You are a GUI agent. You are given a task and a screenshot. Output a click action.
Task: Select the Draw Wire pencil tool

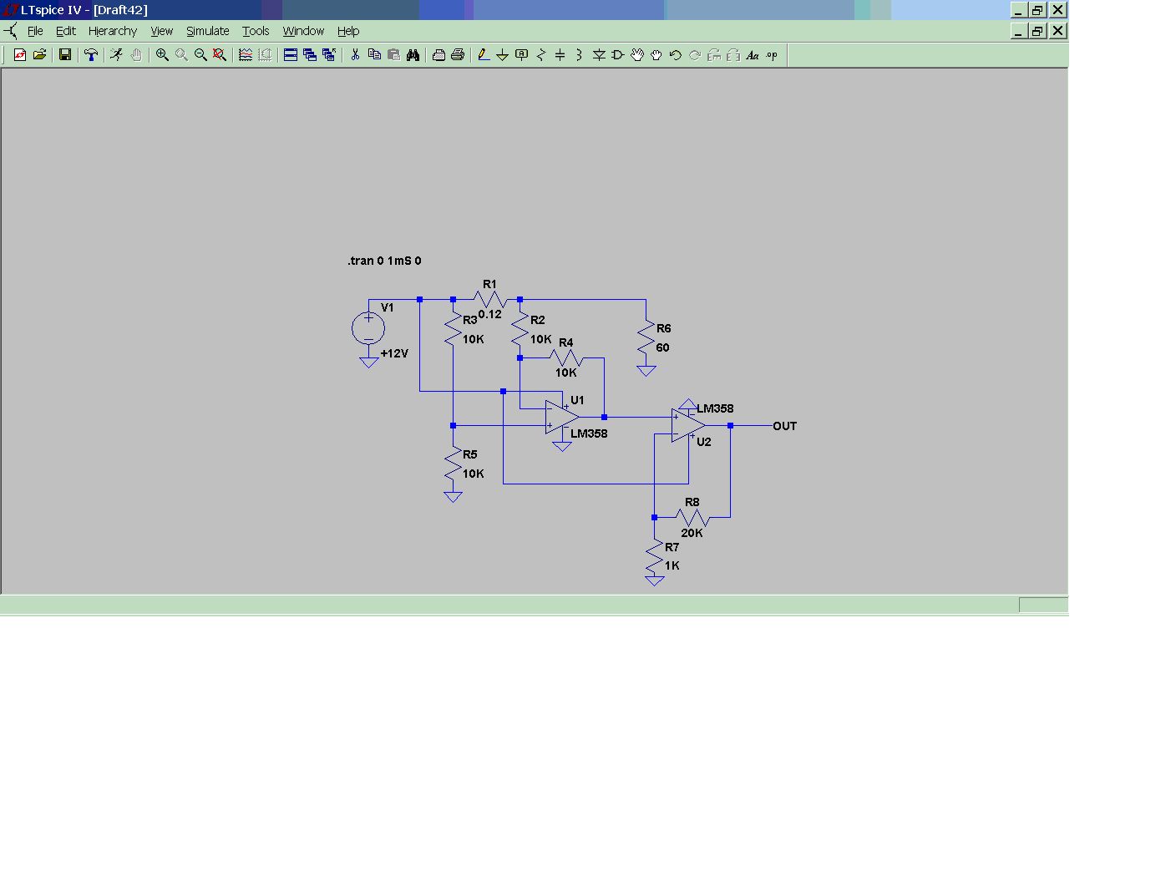tap(483, 55)
